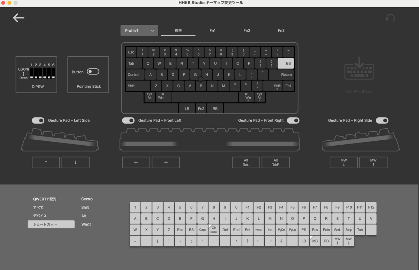Screen dimensions: 419x270
Task: Choose the Alt modifier in the list
Action: [83, 216]
